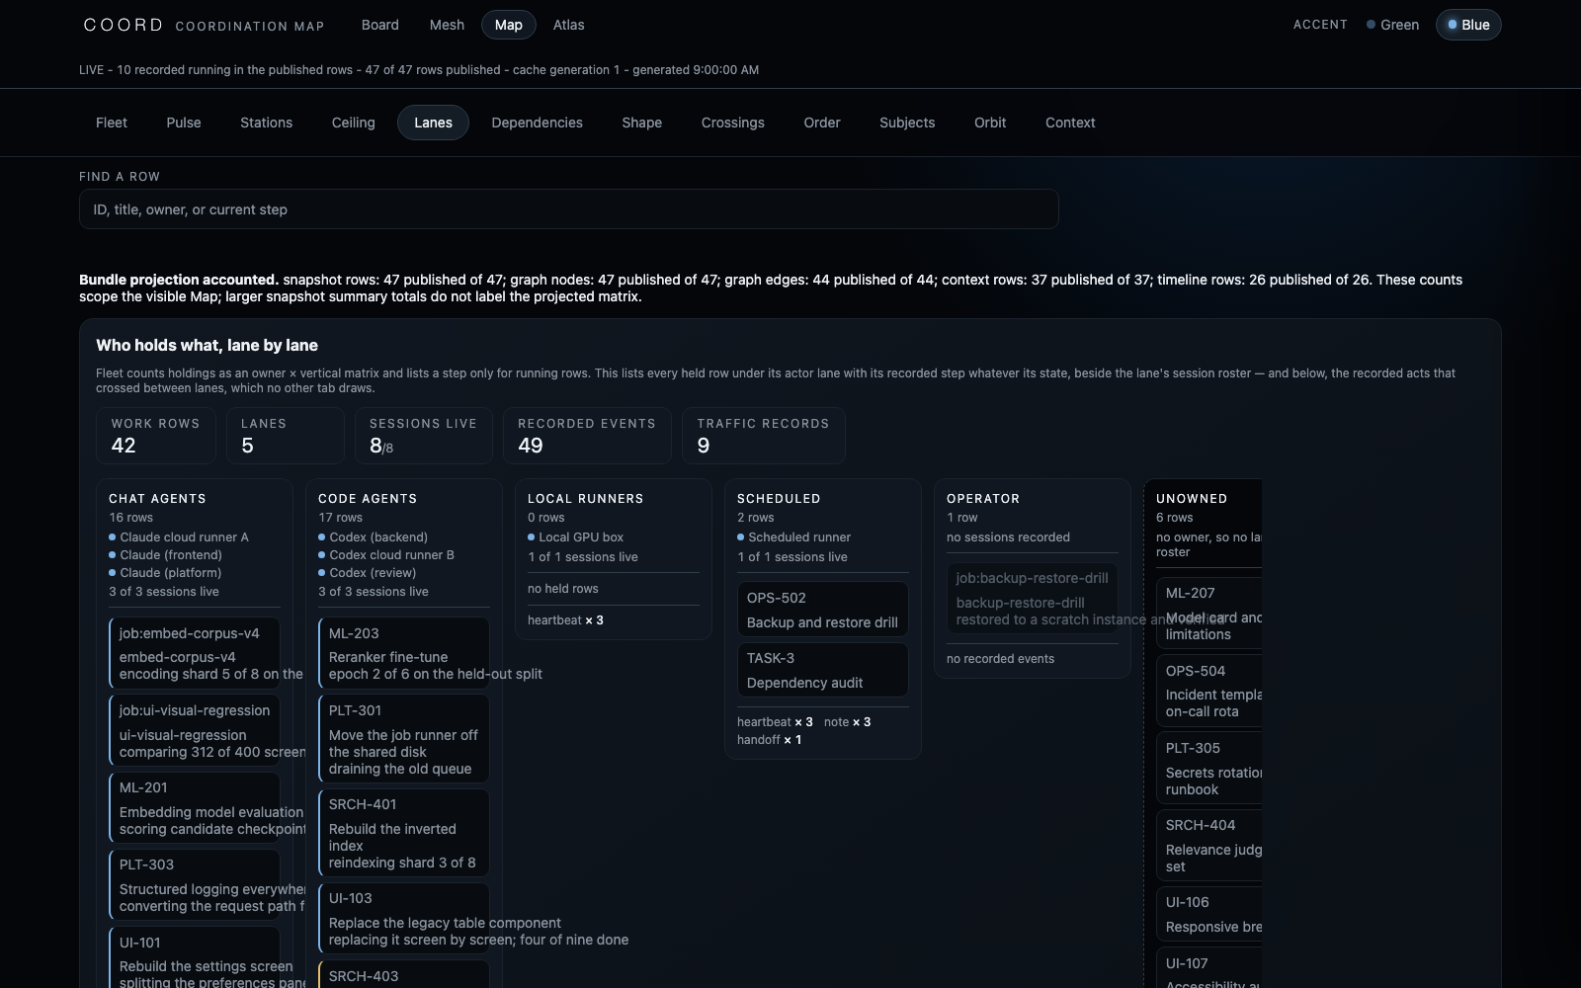Select the Blue accent option

tap(1468, 25)
